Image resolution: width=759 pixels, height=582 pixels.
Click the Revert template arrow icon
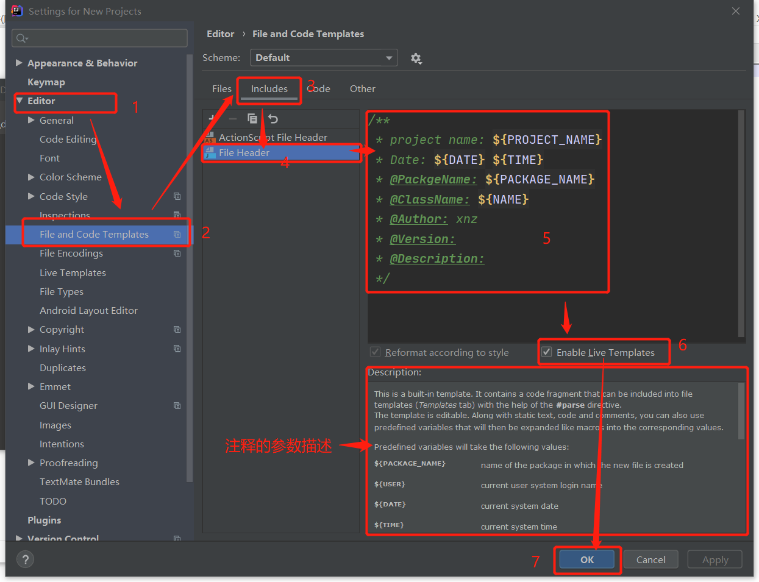273,119
